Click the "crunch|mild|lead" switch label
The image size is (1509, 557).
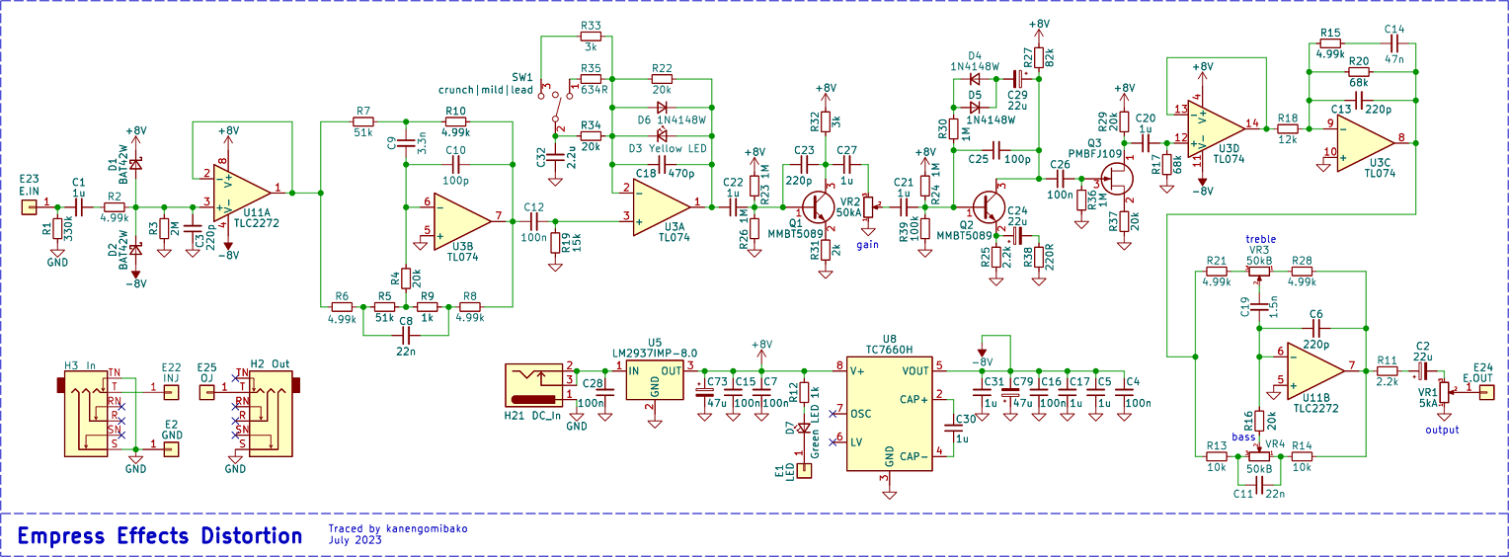click(x=486, y=90)
